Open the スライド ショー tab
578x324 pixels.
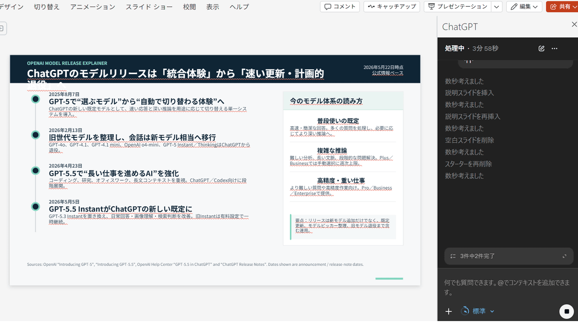coord(149,7)
